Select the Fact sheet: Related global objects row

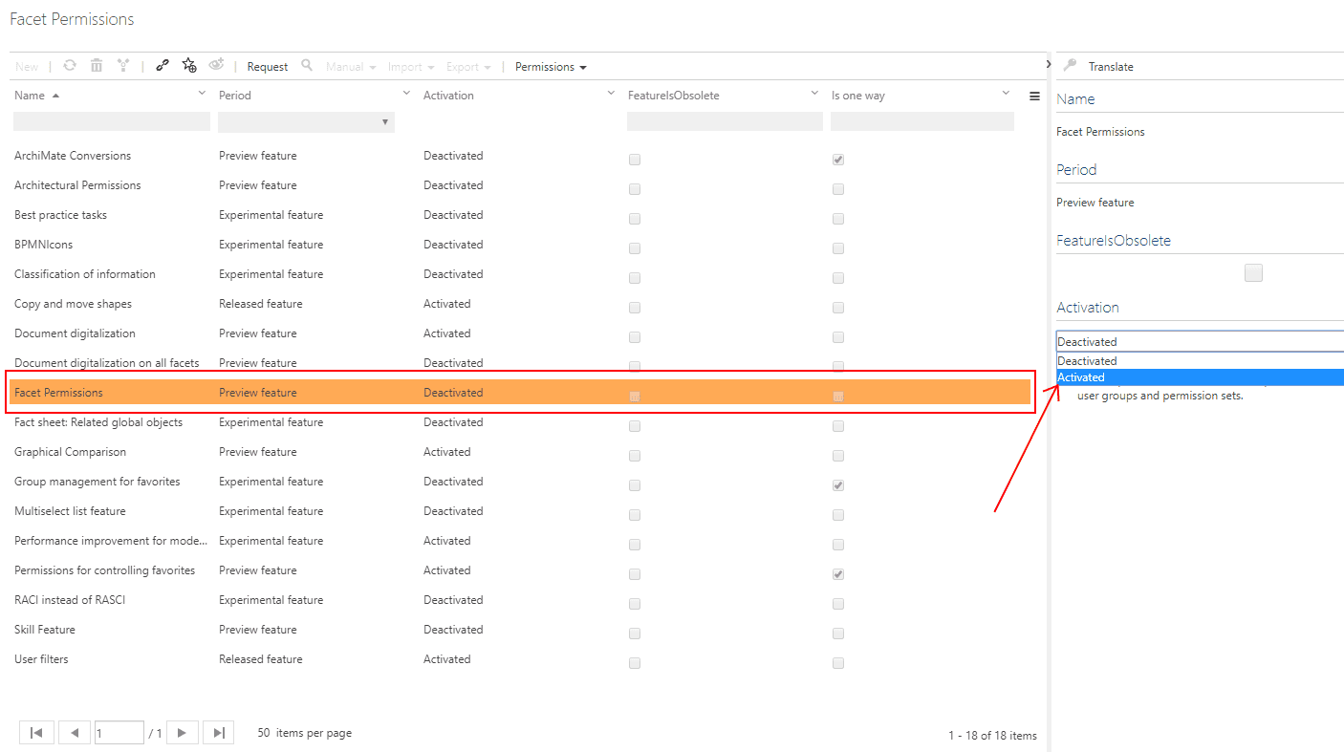pos(521,422)
